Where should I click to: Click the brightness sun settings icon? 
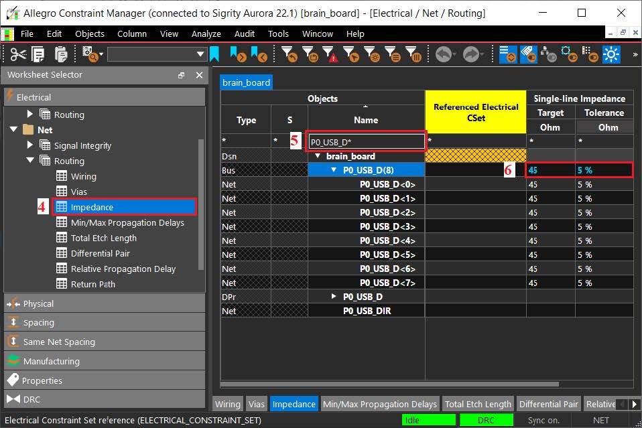(611, 54)
